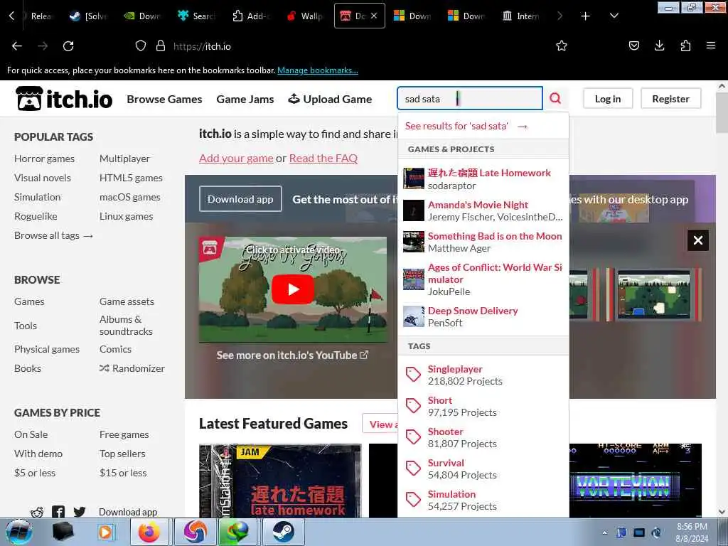Open the Firefox hamburger menu

pyautogui.click(x=710, y=45)
